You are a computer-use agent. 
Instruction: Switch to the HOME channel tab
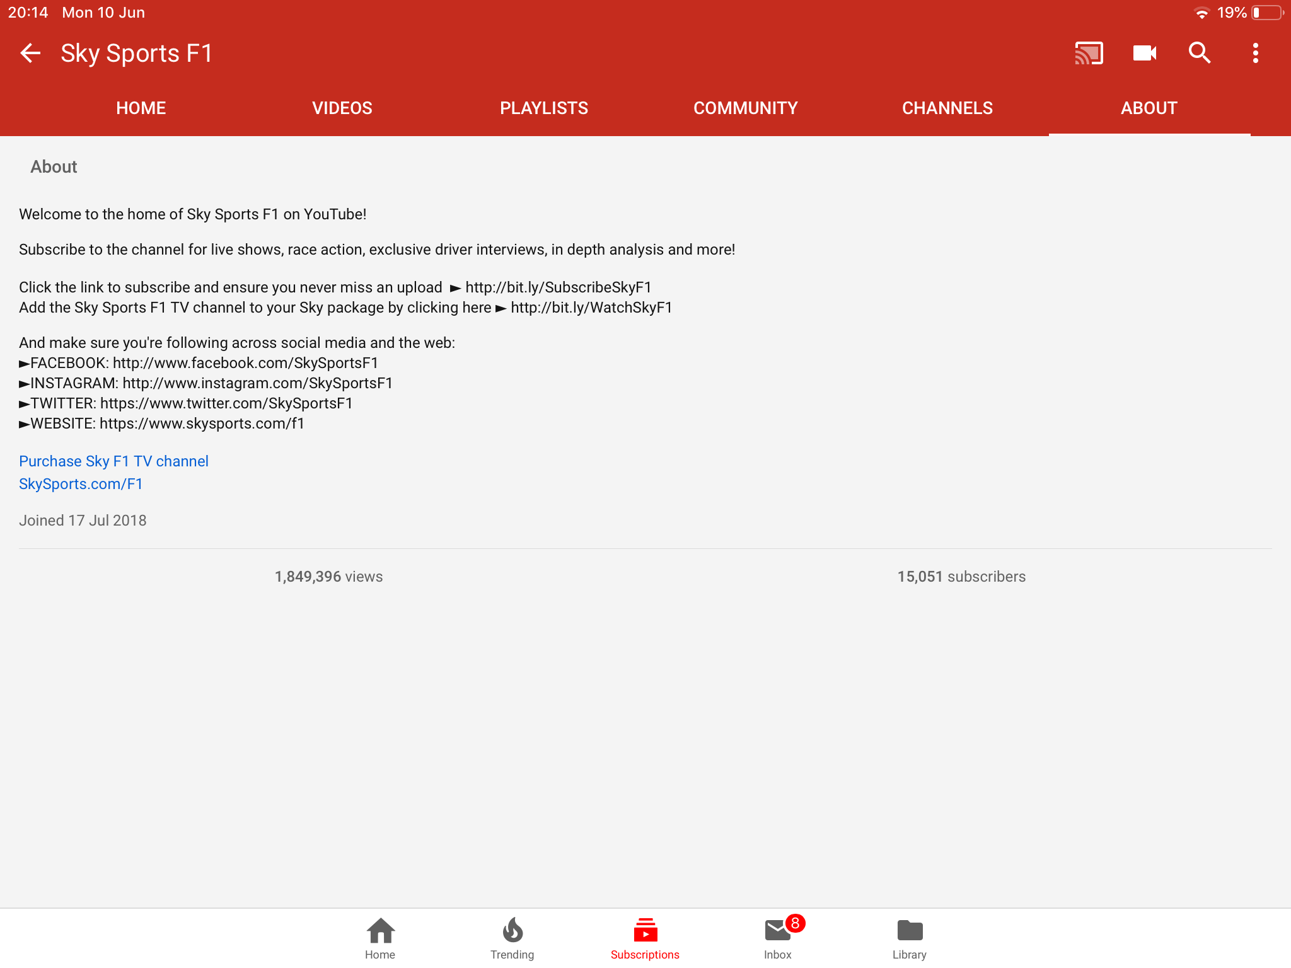(141, 108)
